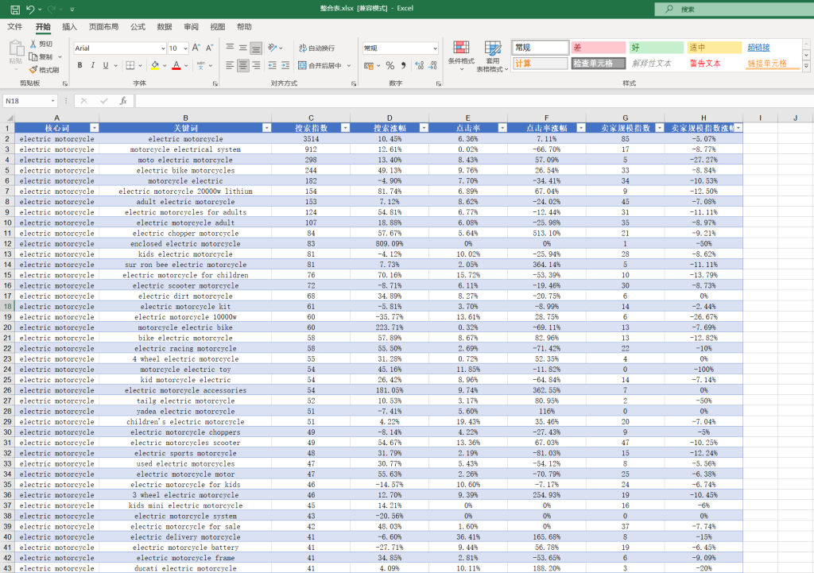This screenshot has width=814, height=573.
Task: Open the 公式 ribbon tab
Action: pyautogui.click(x=138, y=26)
